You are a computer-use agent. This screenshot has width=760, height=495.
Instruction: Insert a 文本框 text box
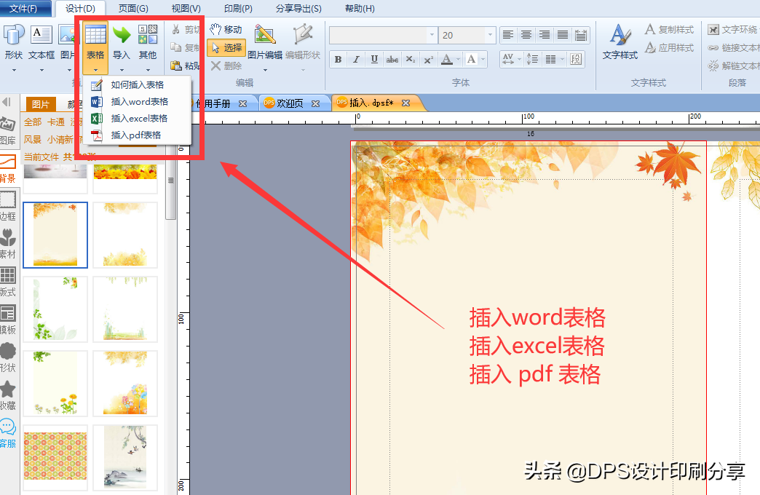[41, 41]
